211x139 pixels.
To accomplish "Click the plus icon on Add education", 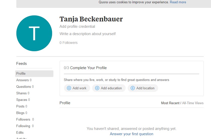I will tap(97, 88).
